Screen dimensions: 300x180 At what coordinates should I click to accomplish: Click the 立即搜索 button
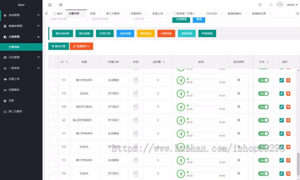click(x=181, y=19)
